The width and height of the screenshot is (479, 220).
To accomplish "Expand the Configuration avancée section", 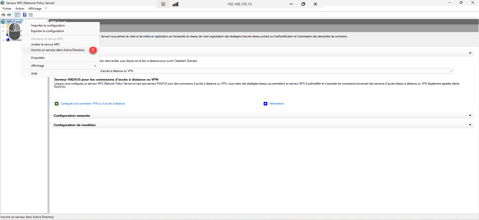I will pos(470,115).
